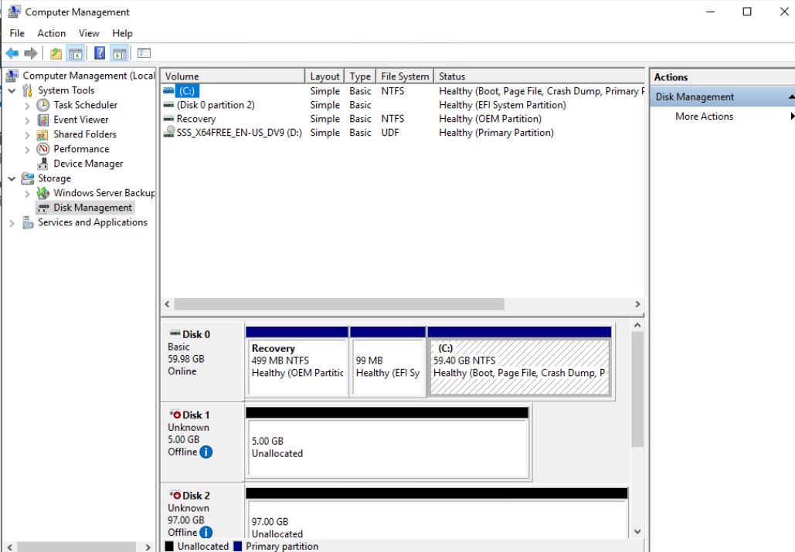Viewport: 795px width, 552px height.
Task: Expand Services and Applications in the tree
Action: (11, 222)
